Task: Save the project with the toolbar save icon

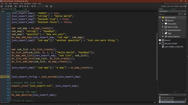Action: point(11,6)
